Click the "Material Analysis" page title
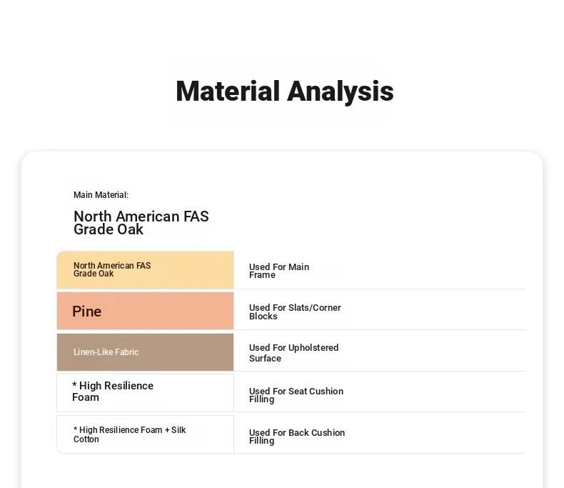 click(x=284, y=91)
